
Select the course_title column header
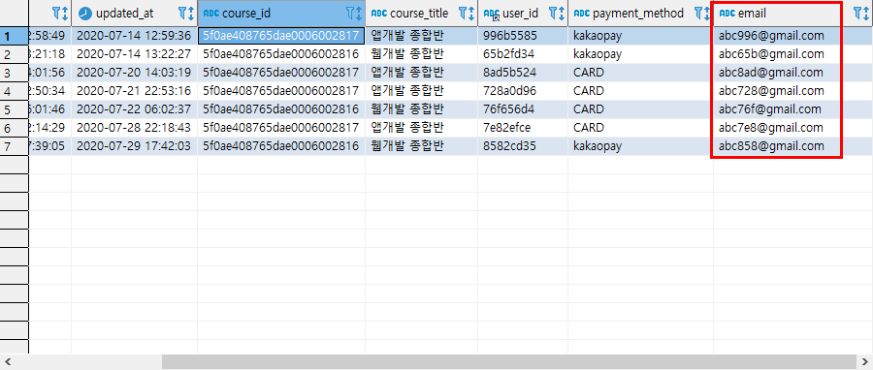coord(422,14)
